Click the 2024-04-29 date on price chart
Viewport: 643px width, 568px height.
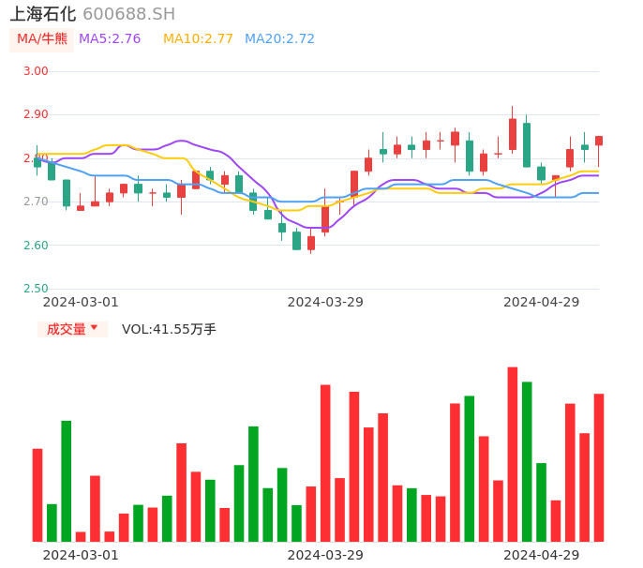542,302
